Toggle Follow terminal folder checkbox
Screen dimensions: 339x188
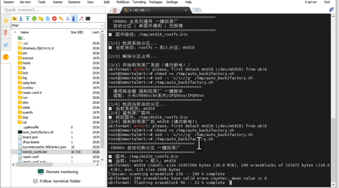[35, 181]
